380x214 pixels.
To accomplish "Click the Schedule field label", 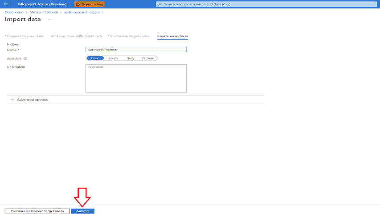I will [x=14, y=58].
